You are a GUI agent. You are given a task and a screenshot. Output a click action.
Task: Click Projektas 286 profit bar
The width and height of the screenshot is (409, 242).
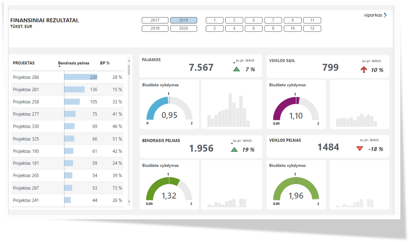[x=80, y=77]
